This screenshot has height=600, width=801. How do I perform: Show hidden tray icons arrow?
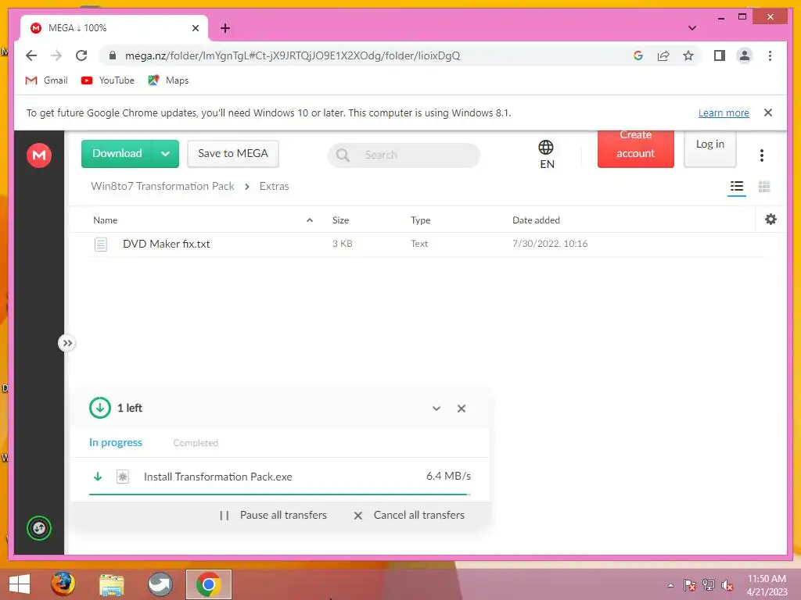(x=670, y=585)
